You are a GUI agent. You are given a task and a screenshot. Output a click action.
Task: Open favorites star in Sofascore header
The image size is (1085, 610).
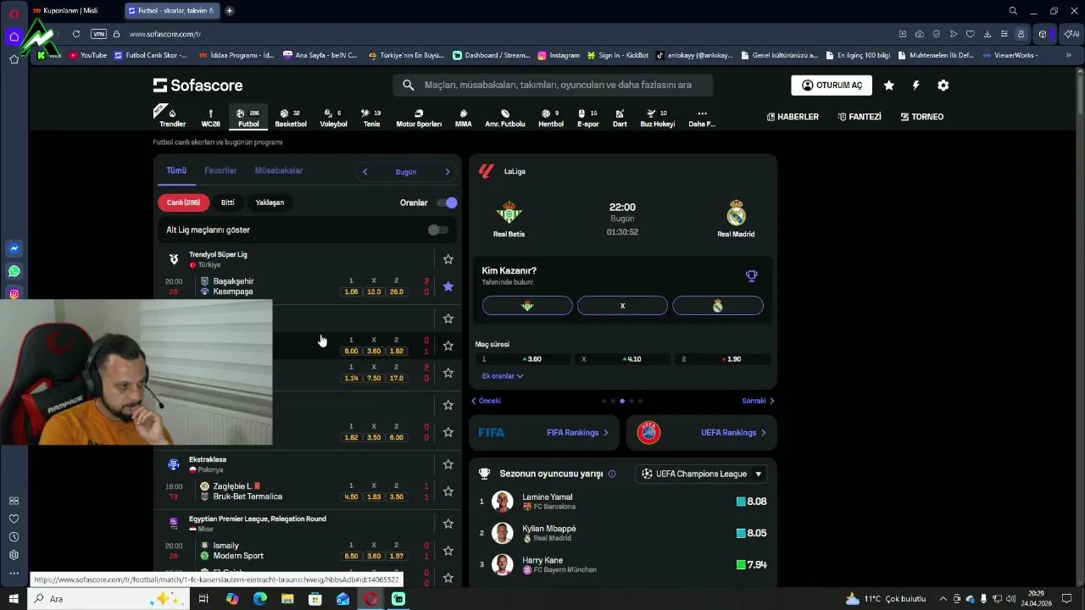pyautogui.click(x=888, y=86)
